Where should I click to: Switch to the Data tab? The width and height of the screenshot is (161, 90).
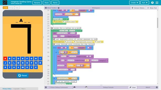click(17, 8)
